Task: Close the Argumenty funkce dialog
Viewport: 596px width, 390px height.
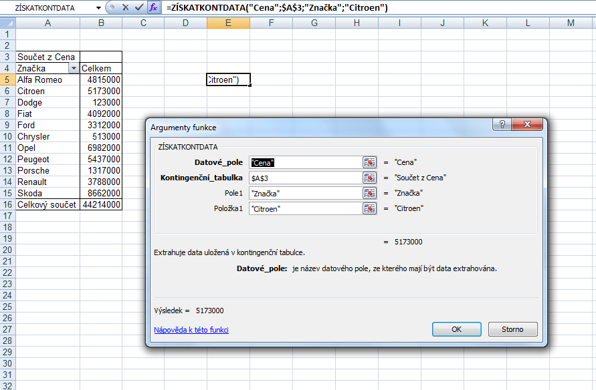Action: pos(527,124)
